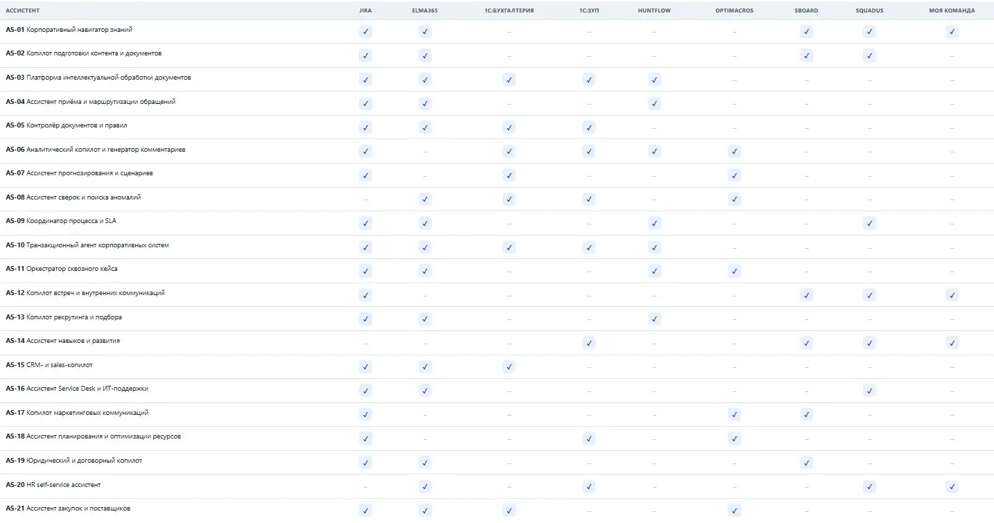The image size is (994, 523).
Task: Select the SQUADUS check for AS-14
Action: point(869,343)
